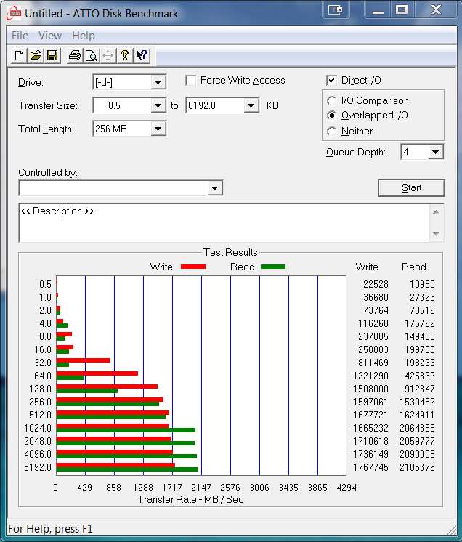Open the Transfer Size maximum dropdown 8192.0
The height and width of the screenshot is (542, 462).
coord(251,105)
